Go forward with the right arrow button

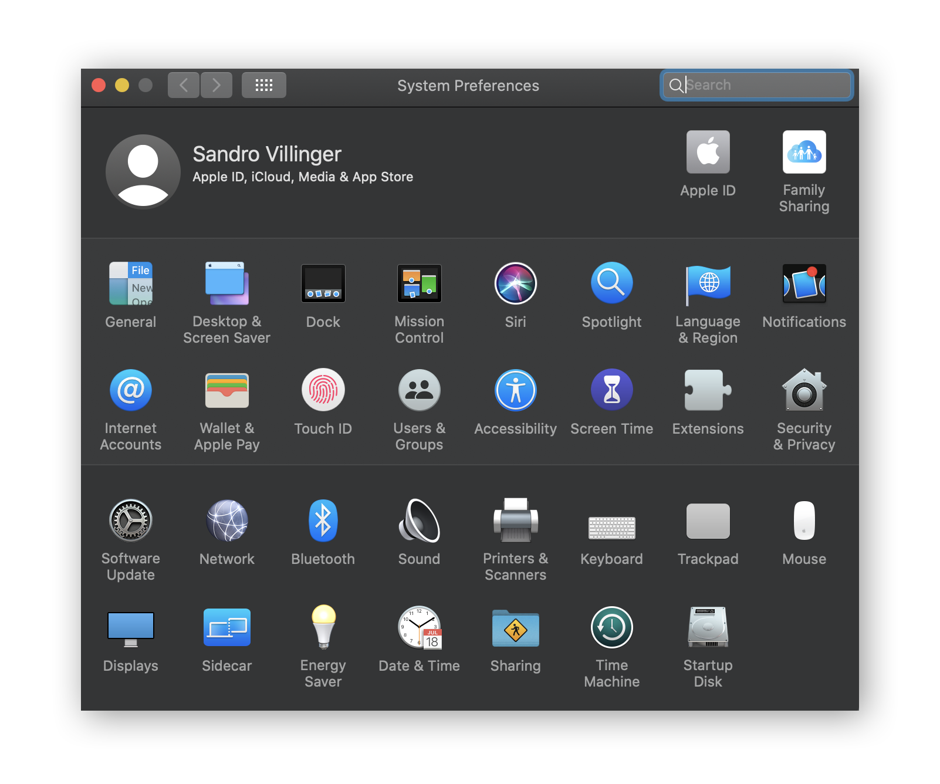(217, 85)
